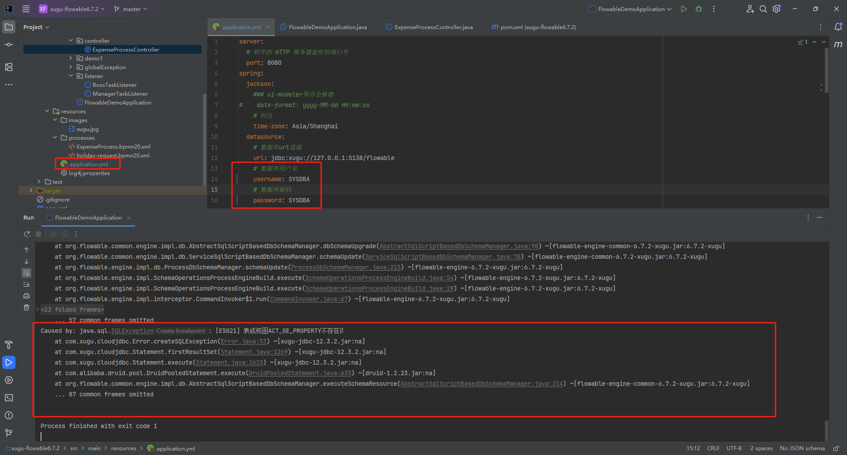Switch to the ExpenseProcessController.java tab
This screenshot has height=455, width=847.
tap(433, 27)
